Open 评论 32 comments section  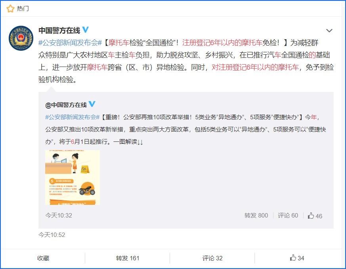pyautogui.click(x=212, y=258)
